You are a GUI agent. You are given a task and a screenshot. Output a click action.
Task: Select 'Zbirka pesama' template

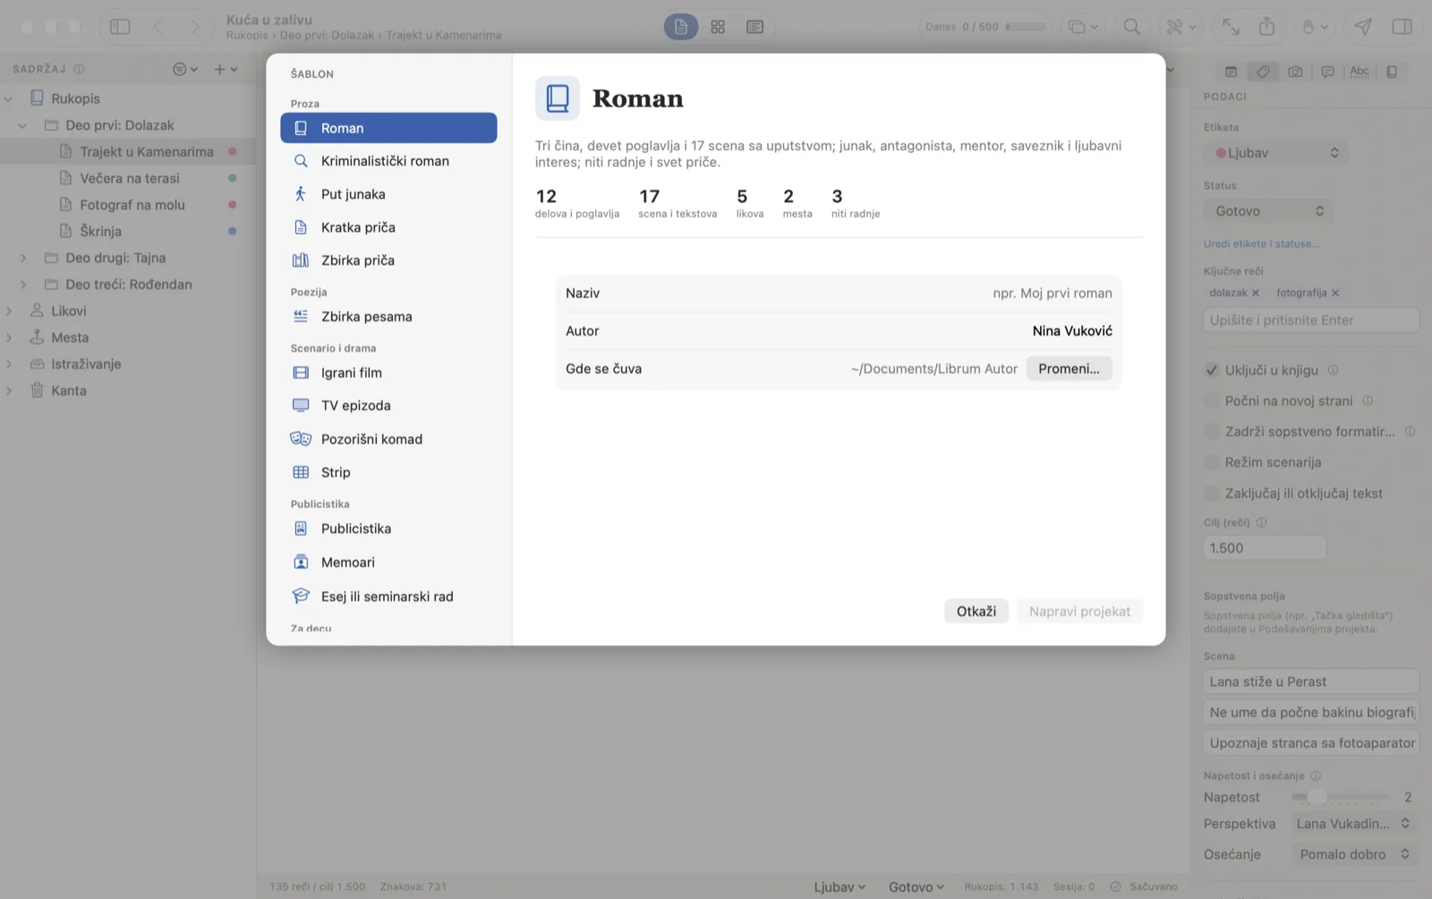pyautogui.click(x=388, y=317)
